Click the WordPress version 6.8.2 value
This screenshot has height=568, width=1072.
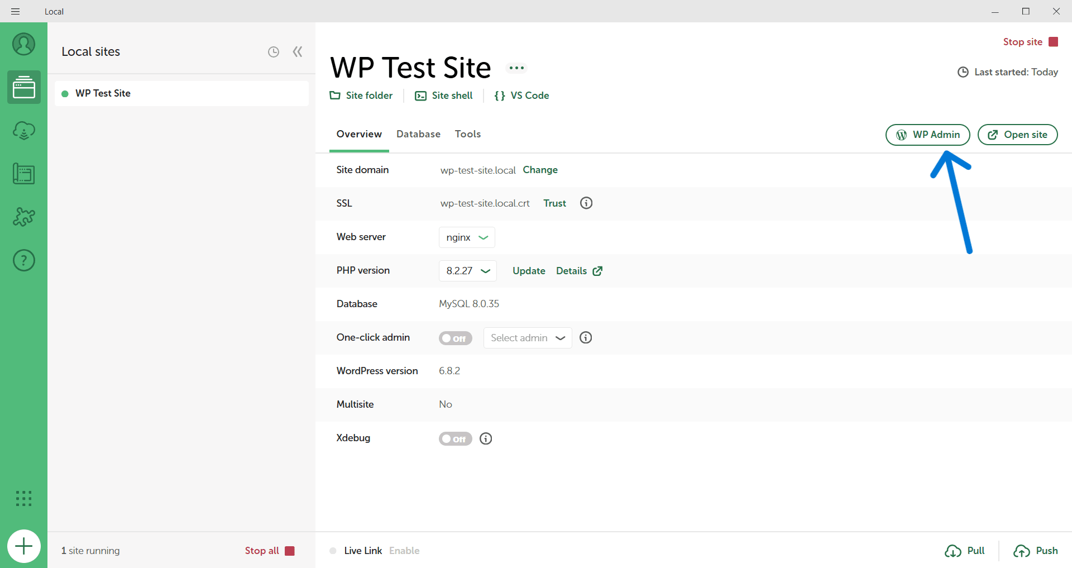449,371
